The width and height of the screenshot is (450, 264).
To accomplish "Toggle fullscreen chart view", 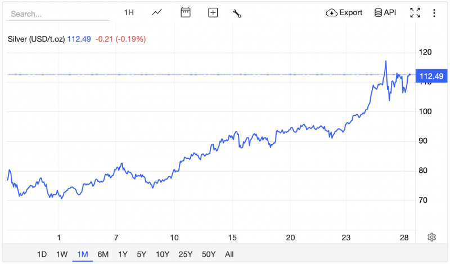I will point(415,12).
